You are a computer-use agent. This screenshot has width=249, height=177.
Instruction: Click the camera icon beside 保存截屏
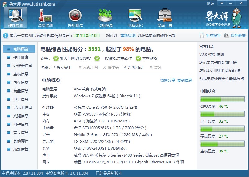[227, 35]
